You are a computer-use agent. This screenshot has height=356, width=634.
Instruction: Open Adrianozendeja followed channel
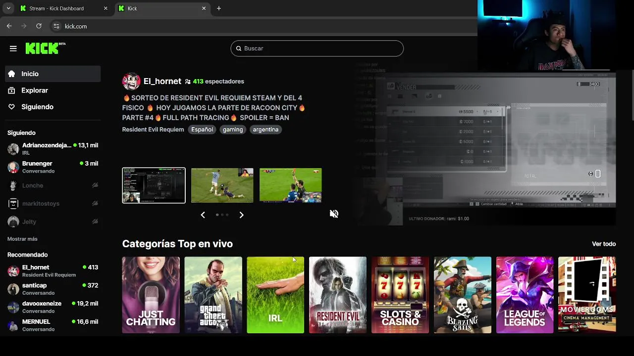tap(53, 149)
